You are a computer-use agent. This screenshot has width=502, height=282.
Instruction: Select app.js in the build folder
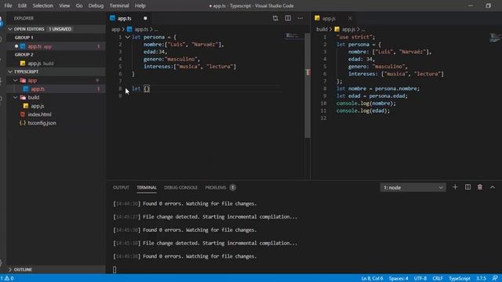[x=56, y=106]
